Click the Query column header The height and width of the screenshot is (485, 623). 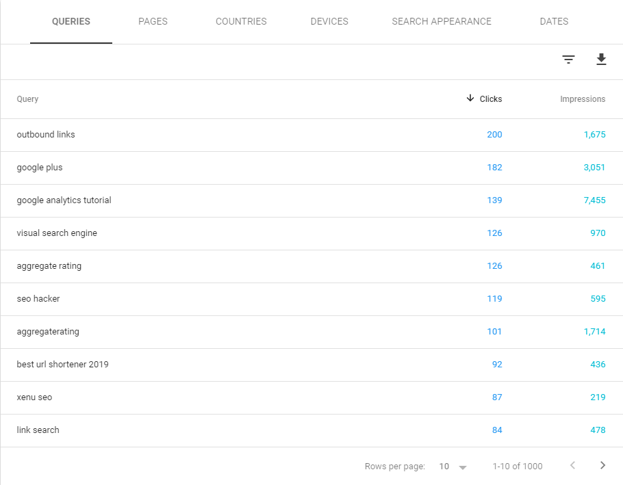(x=27, y=99)
